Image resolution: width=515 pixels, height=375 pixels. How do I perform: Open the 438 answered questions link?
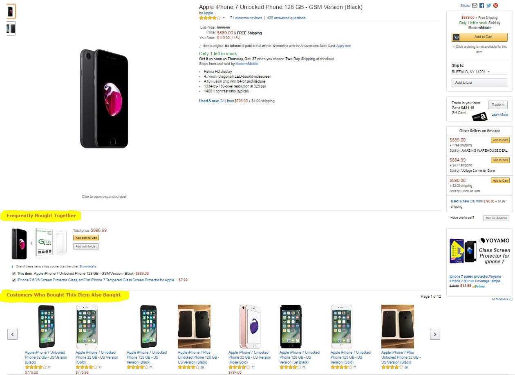click(x=286, y=18)
